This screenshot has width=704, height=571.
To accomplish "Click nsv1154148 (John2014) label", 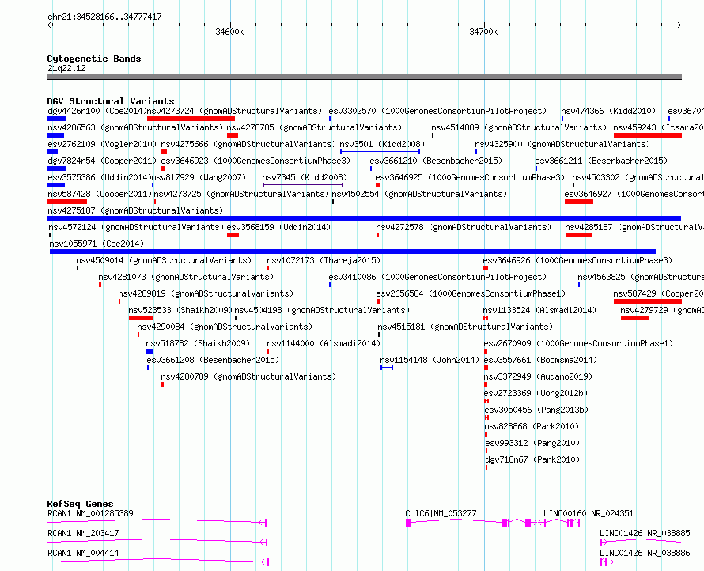I will click(430, 360).
